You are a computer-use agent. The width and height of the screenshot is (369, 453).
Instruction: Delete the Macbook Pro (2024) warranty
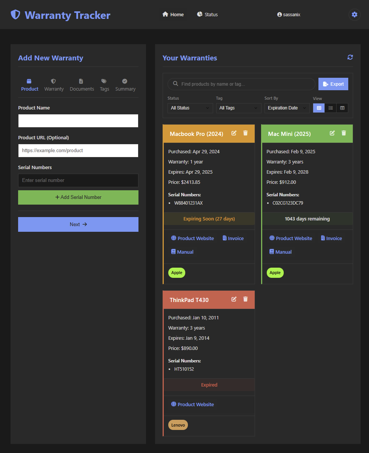(246, 133)
